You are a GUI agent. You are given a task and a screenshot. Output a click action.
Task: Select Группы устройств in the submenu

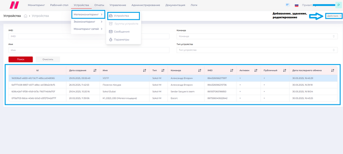[x=124, y=24]
